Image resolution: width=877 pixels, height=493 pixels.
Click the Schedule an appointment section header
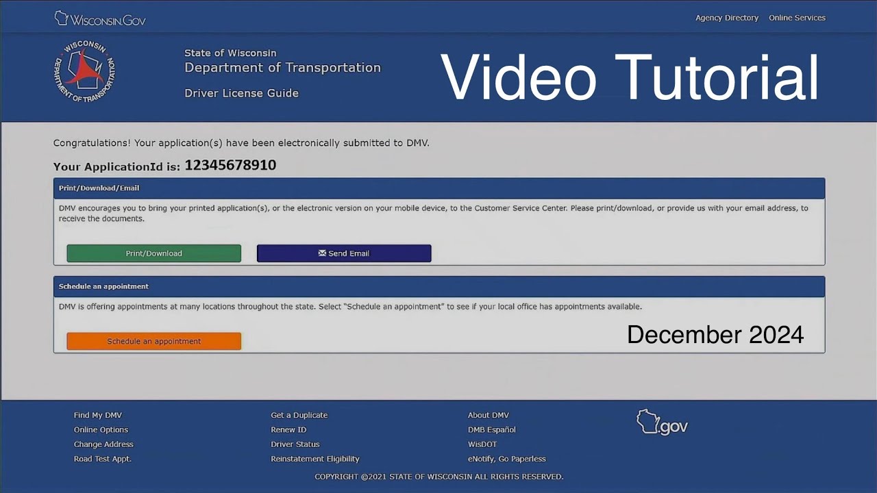[x=439, y=287]
